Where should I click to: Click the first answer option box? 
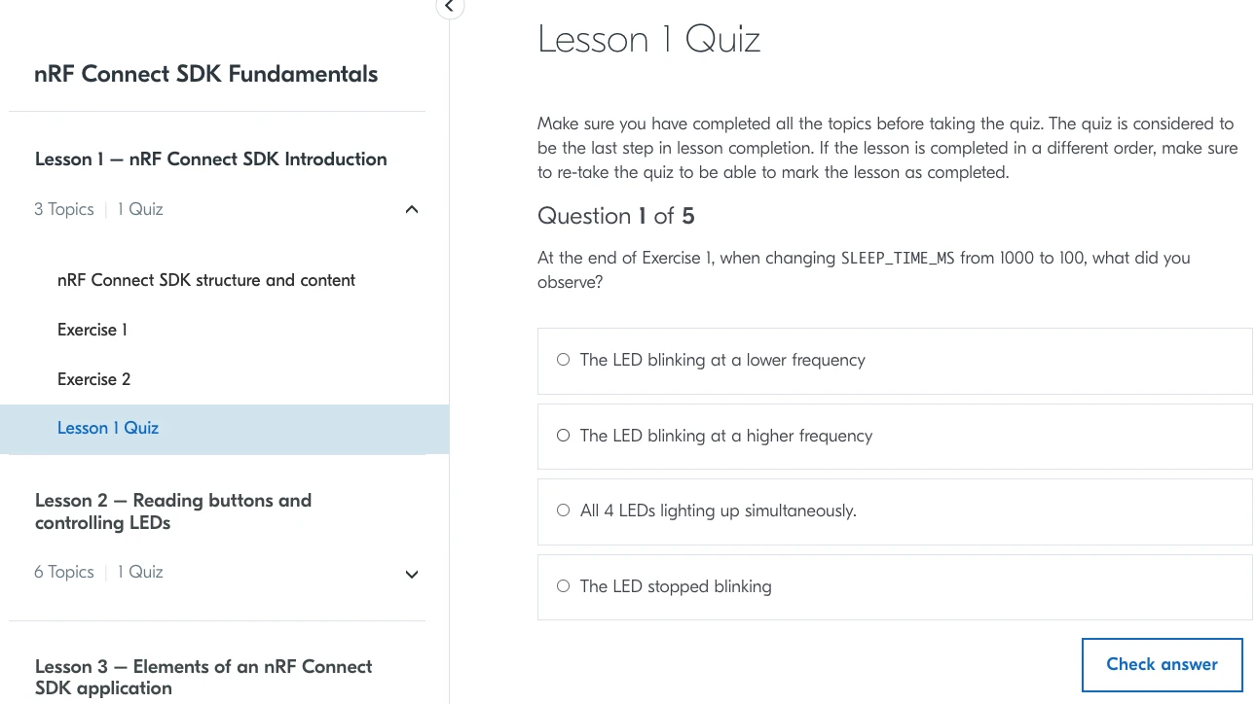tap(894, 360)
